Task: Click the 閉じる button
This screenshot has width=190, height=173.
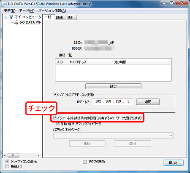Action: pos(174,163)
